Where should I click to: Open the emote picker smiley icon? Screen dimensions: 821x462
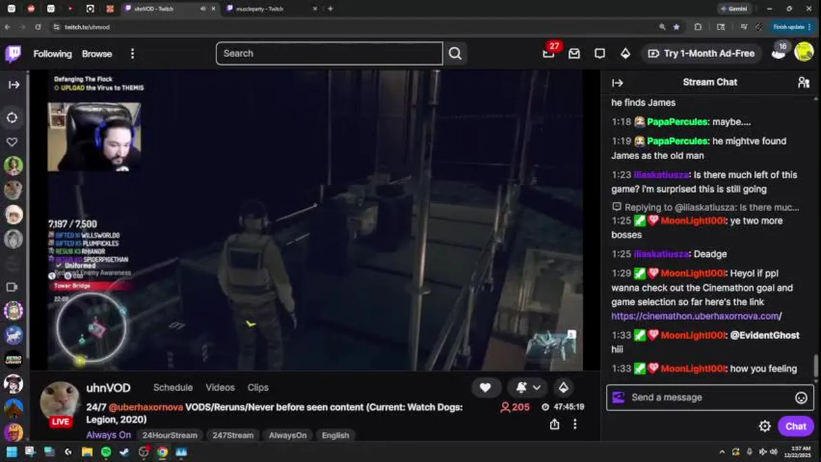click(x=801, y=398)
